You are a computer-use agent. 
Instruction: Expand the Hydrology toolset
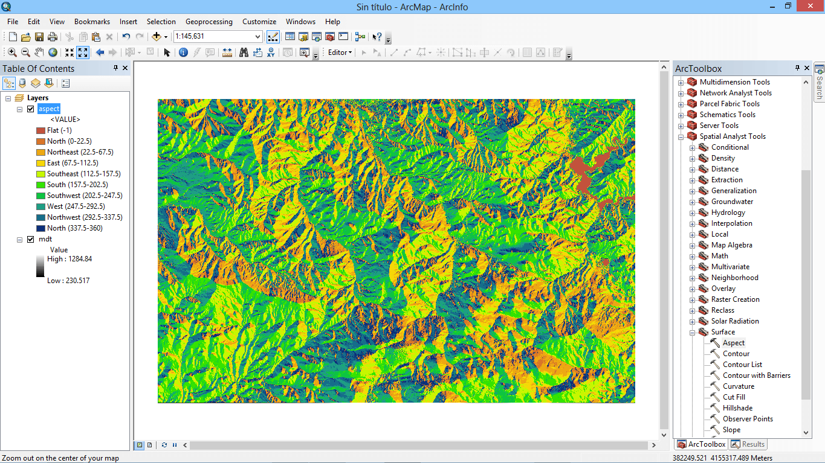point(693,212)
